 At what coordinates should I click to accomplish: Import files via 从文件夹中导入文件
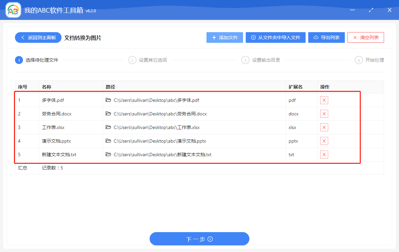[x=275, y=37]
